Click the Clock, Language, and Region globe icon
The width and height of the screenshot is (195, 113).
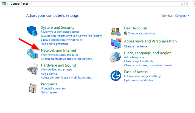point(115,57)
